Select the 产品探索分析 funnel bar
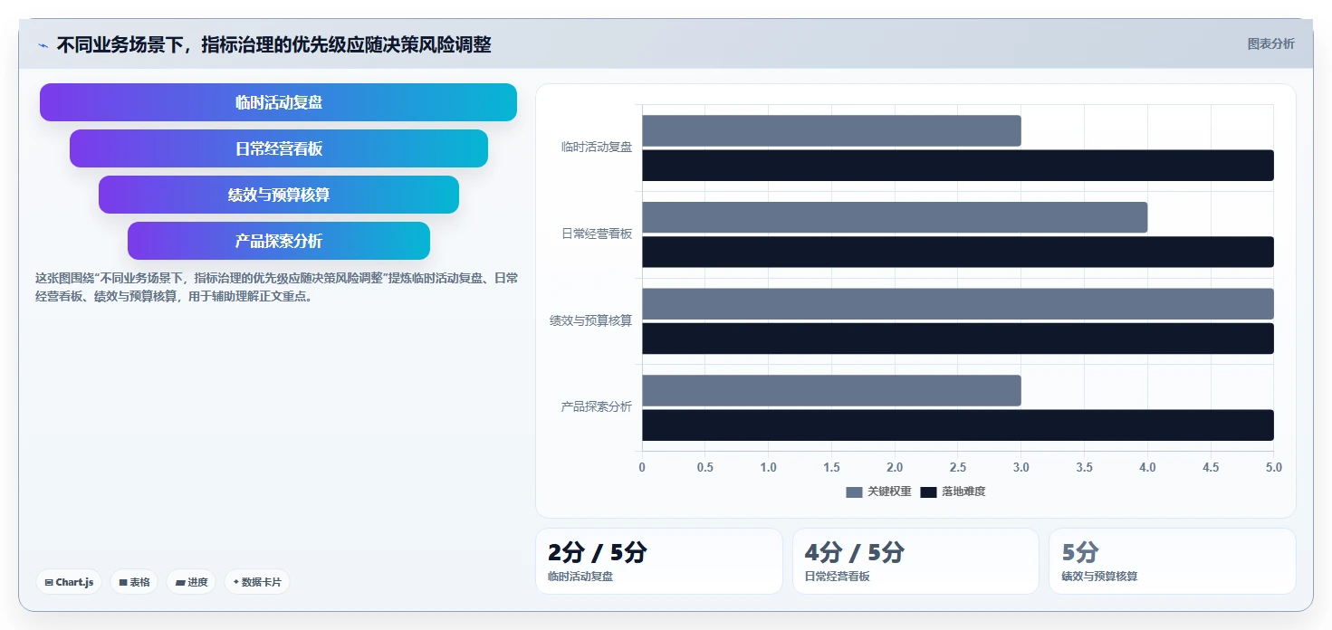 (279, 241)
